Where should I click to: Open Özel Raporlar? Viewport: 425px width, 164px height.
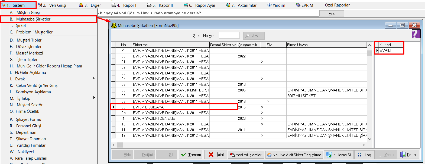pos(337,5)
